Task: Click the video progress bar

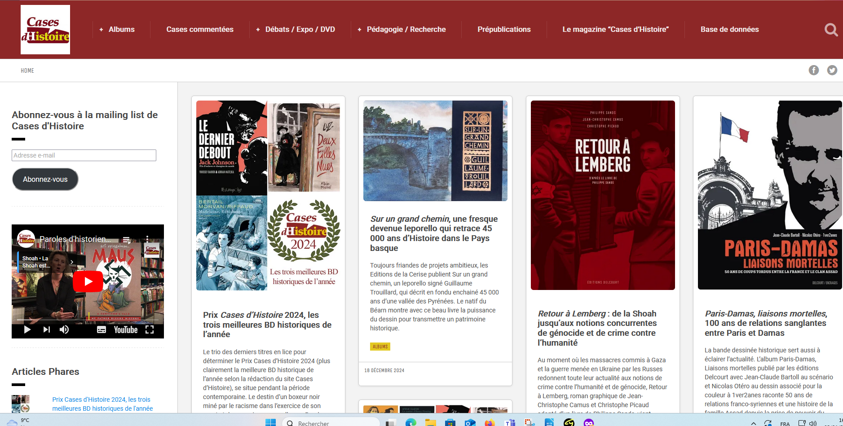Action: click(88, 320)
